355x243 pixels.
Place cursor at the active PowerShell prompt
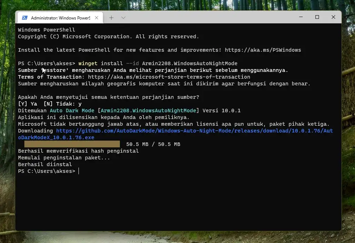[x=78, y=171]
